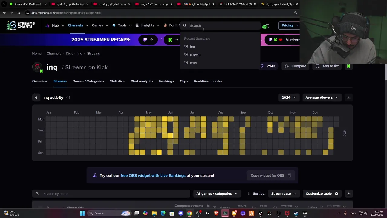Open File Explorer from the taskbar
This screenshot has width=387, height=218.
pyautogui.click(x=154, y=213)
